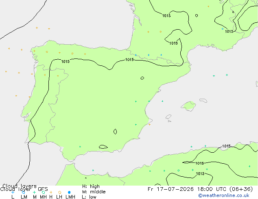258x199 pixels.
Task: Select the forecast date 'Fr 17-07-2026 18:00 UTC' text
Action: point(188,189)
